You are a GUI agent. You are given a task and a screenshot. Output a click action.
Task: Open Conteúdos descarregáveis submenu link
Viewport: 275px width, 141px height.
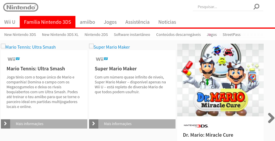pos(178,35)
